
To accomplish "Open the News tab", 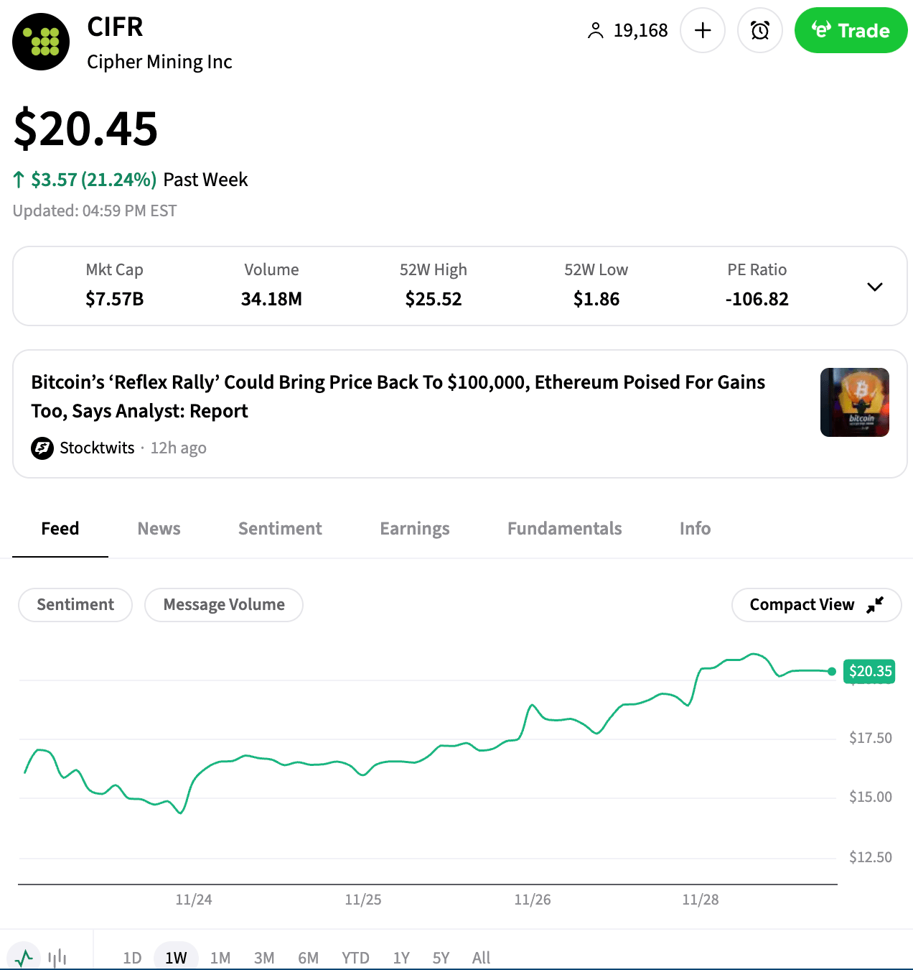I will click(x=159, y=529).
